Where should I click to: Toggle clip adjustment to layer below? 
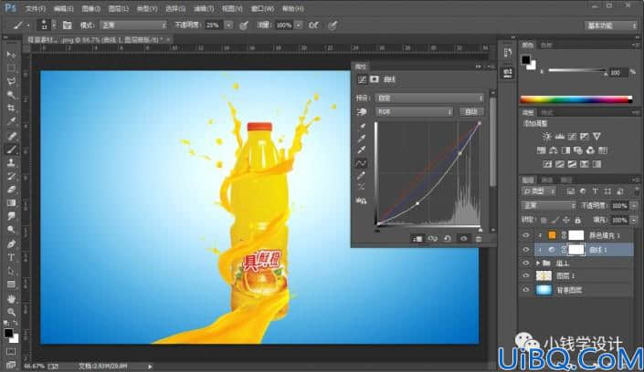click(x=417, y=239)
